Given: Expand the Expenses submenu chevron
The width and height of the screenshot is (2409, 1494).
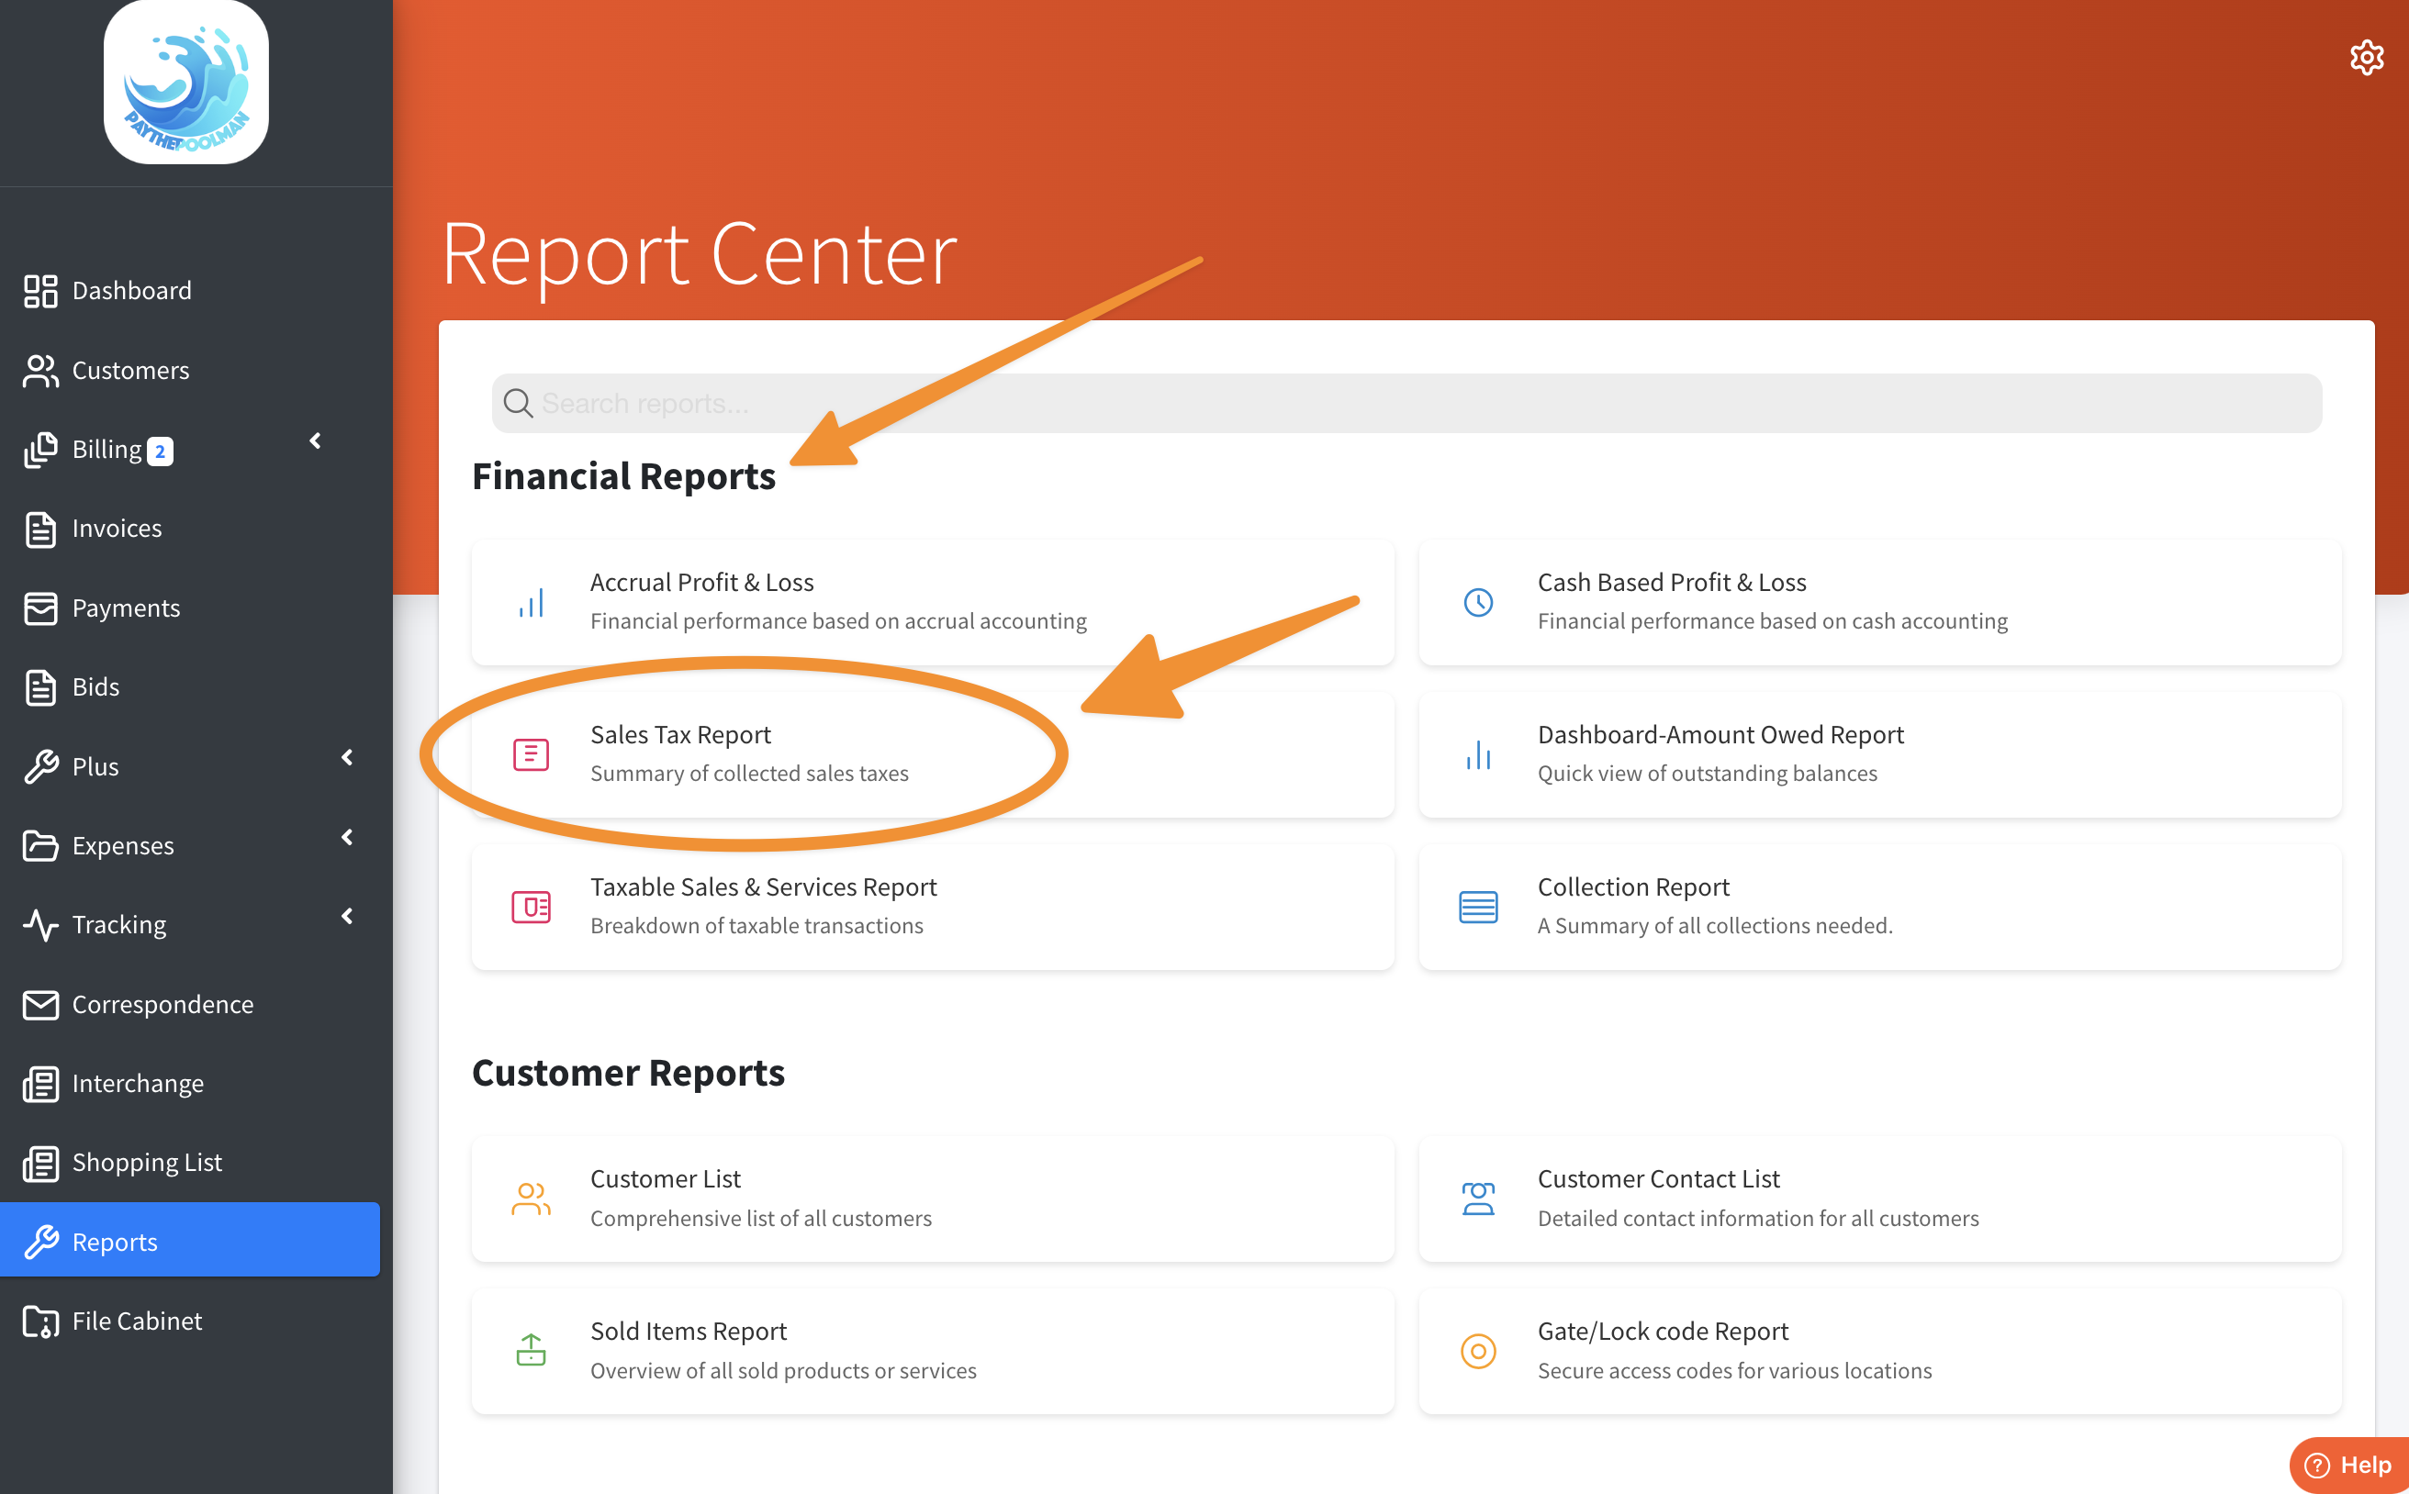Looking at the screenshot, I should tap(347, 838).
